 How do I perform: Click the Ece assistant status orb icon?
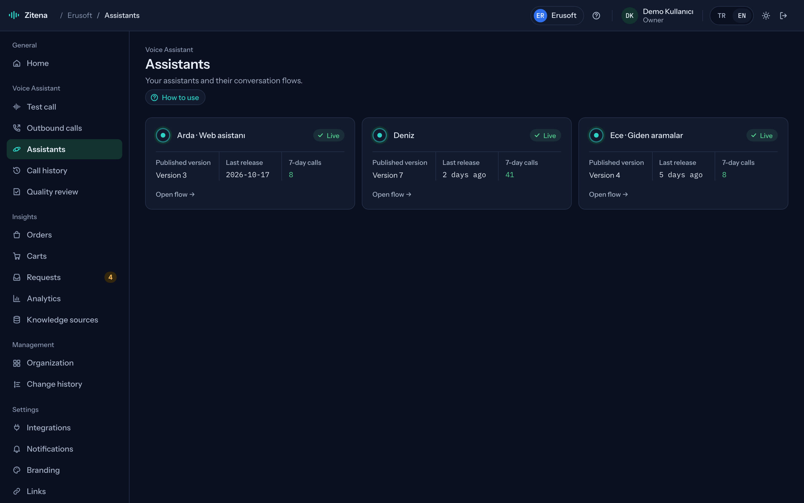[596, 136]
